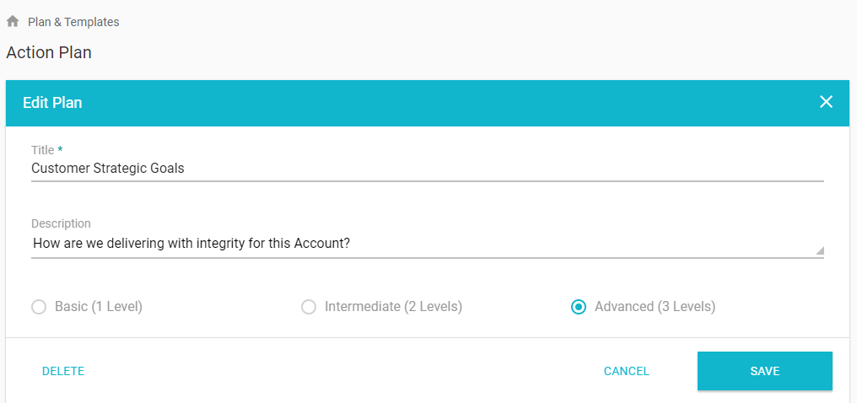The width and height of the screenshot is (857, 403).
Task: Click the Action Plan page heading
Action: click(x=49, y=52)
